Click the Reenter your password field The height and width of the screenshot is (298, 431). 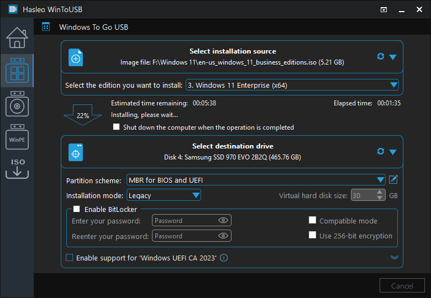click(192, 236)
